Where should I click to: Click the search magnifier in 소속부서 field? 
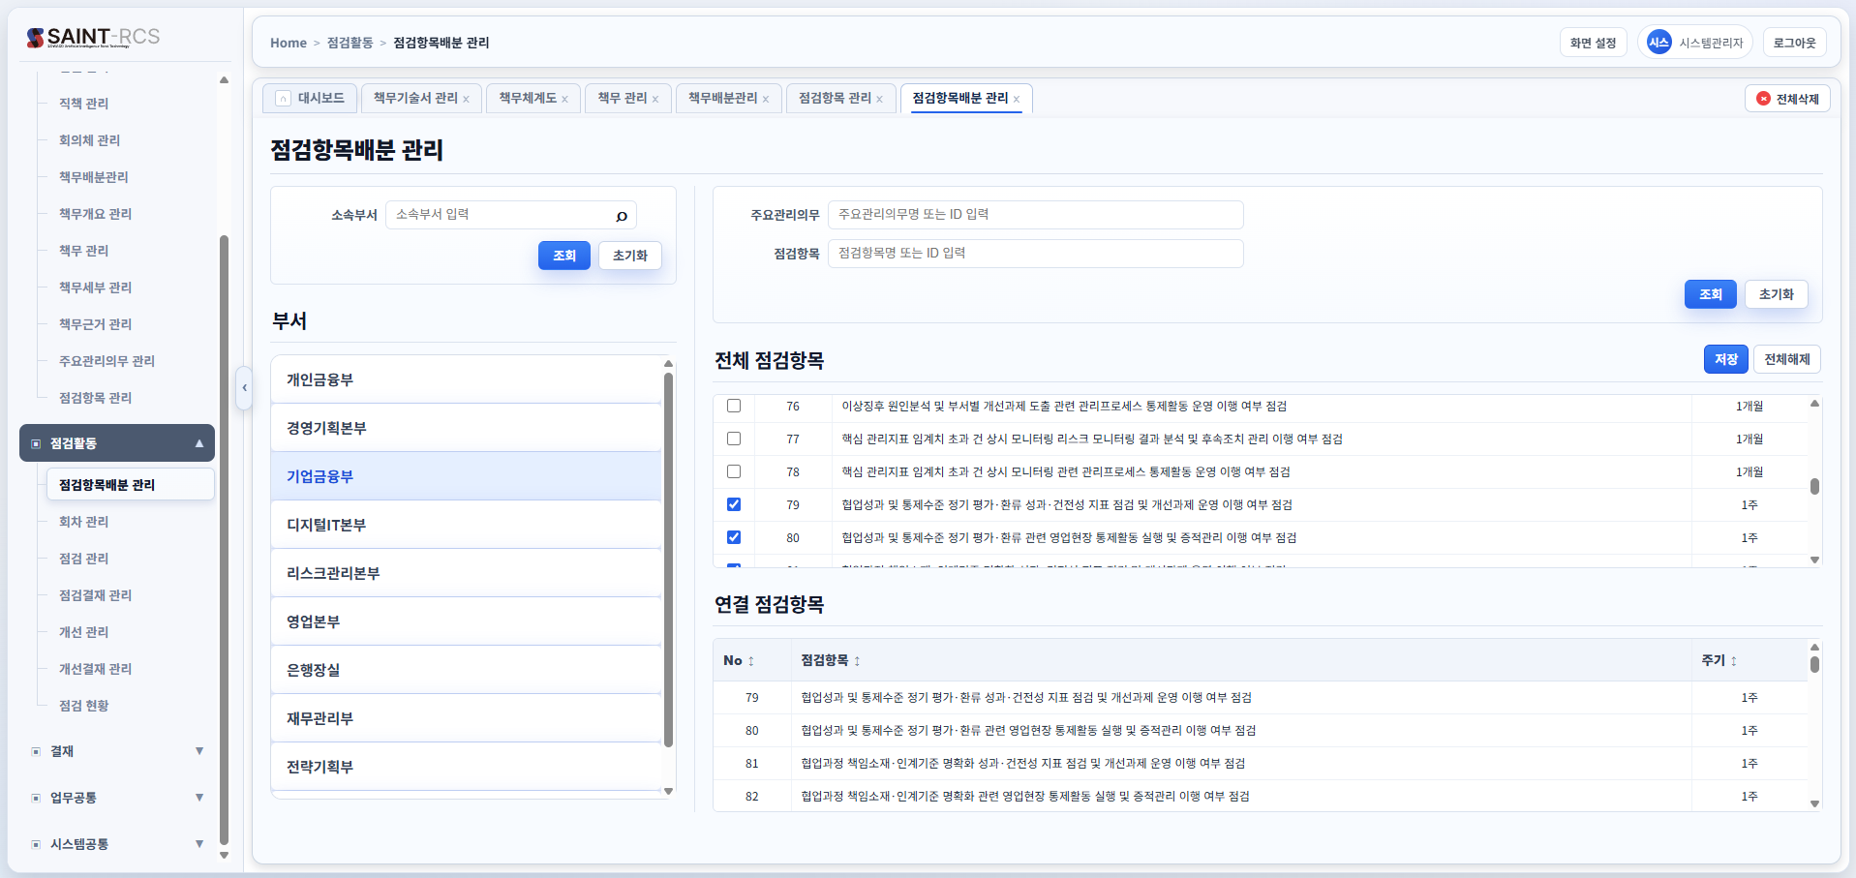(x=622, y=216)
